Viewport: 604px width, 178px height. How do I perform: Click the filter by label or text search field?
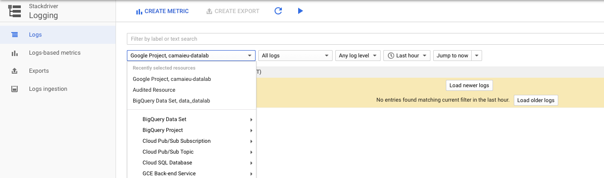[x=365, y=39]
